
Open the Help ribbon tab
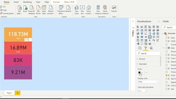click(47, 2)
